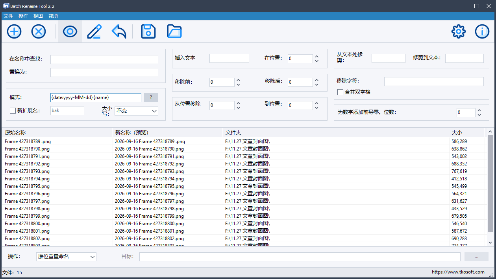
Task: Open the 视图 menu
Action: click(38, 16)
